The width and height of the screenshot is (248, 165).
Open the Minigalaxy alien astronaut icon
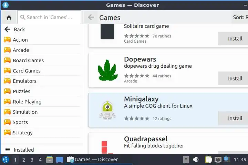click(x=107, y=111)
